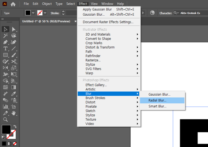Pick the Scissors tool

pyautogui.click(x=14, y=61)
